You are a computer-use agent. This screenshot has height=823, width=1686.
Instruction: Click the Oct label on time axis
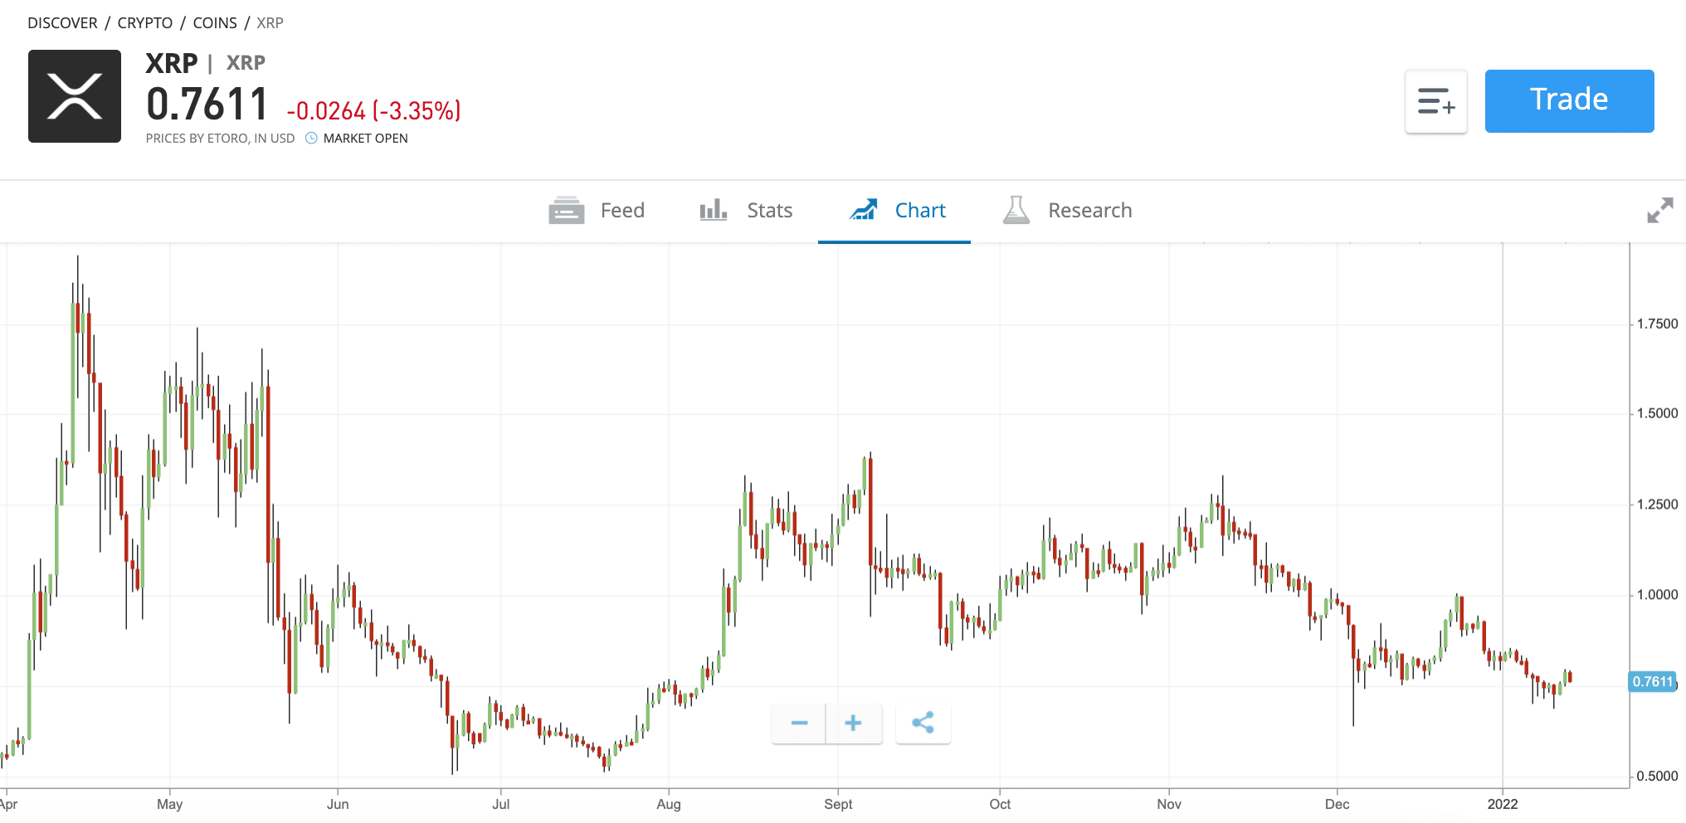click(1000, 804)
